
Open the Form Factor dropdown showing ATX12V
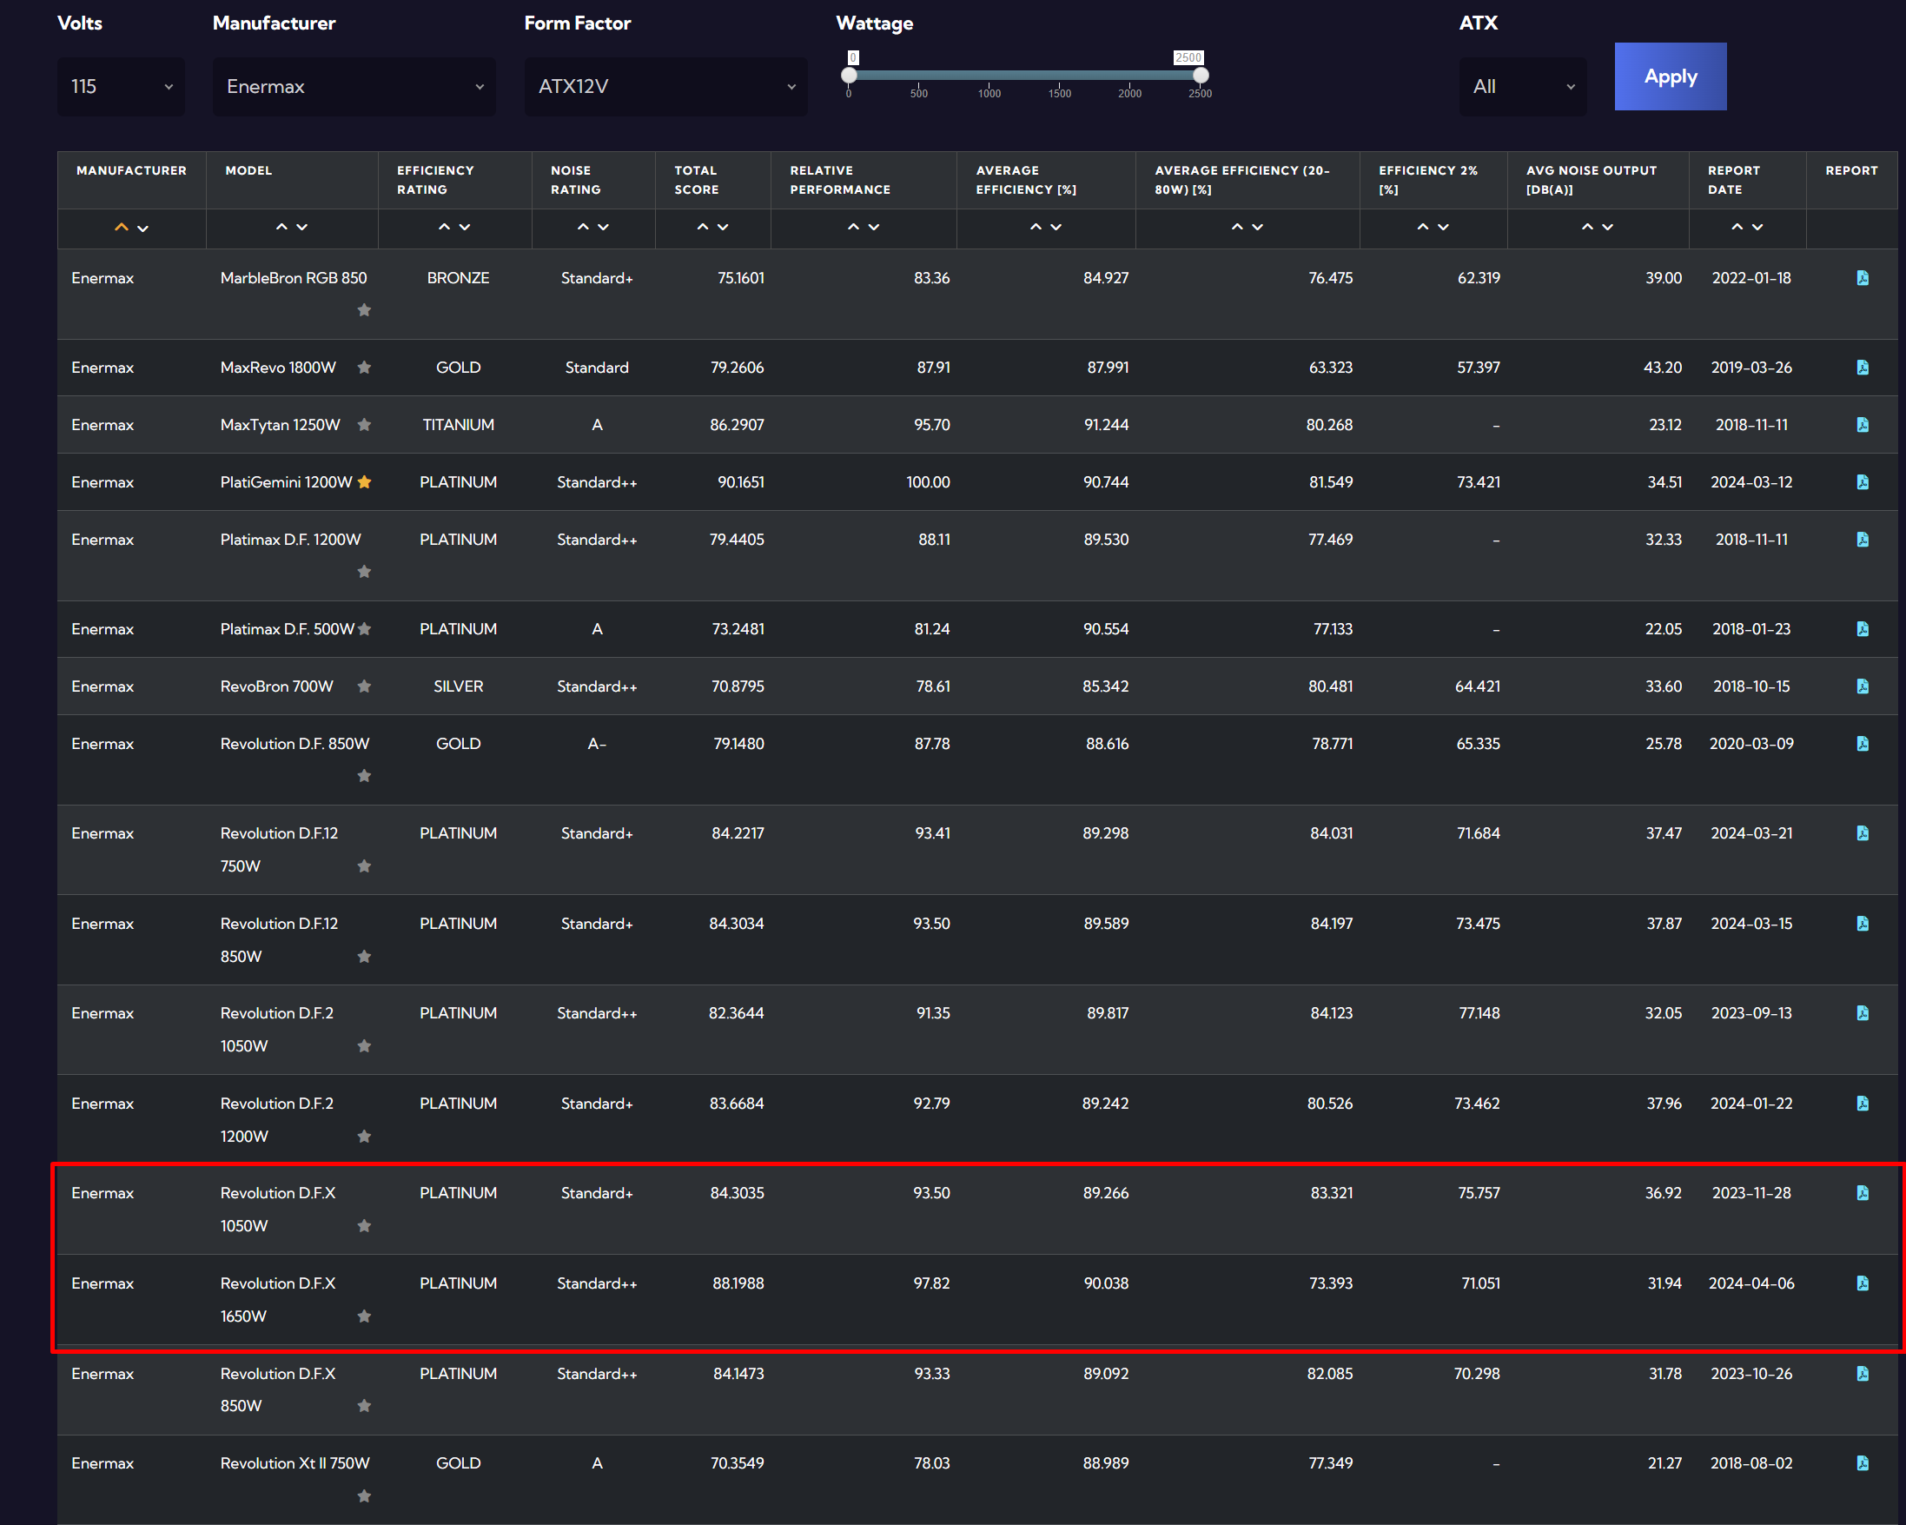[x=665, y=87]
